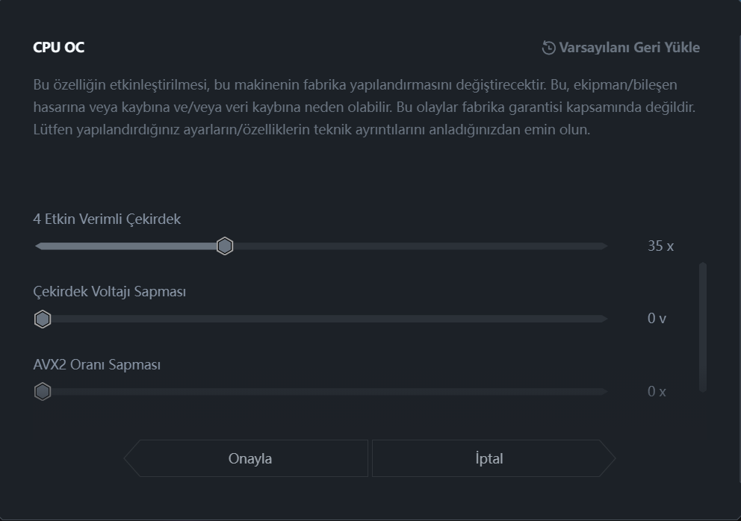Click the vertical scrollbar beside the sliders
The image size is (741, 521).
703,328
